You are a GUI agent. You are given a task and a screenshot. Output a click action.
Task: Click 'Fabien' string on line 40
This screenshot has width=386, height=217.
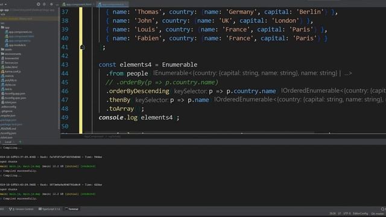(x=148, y=39)
